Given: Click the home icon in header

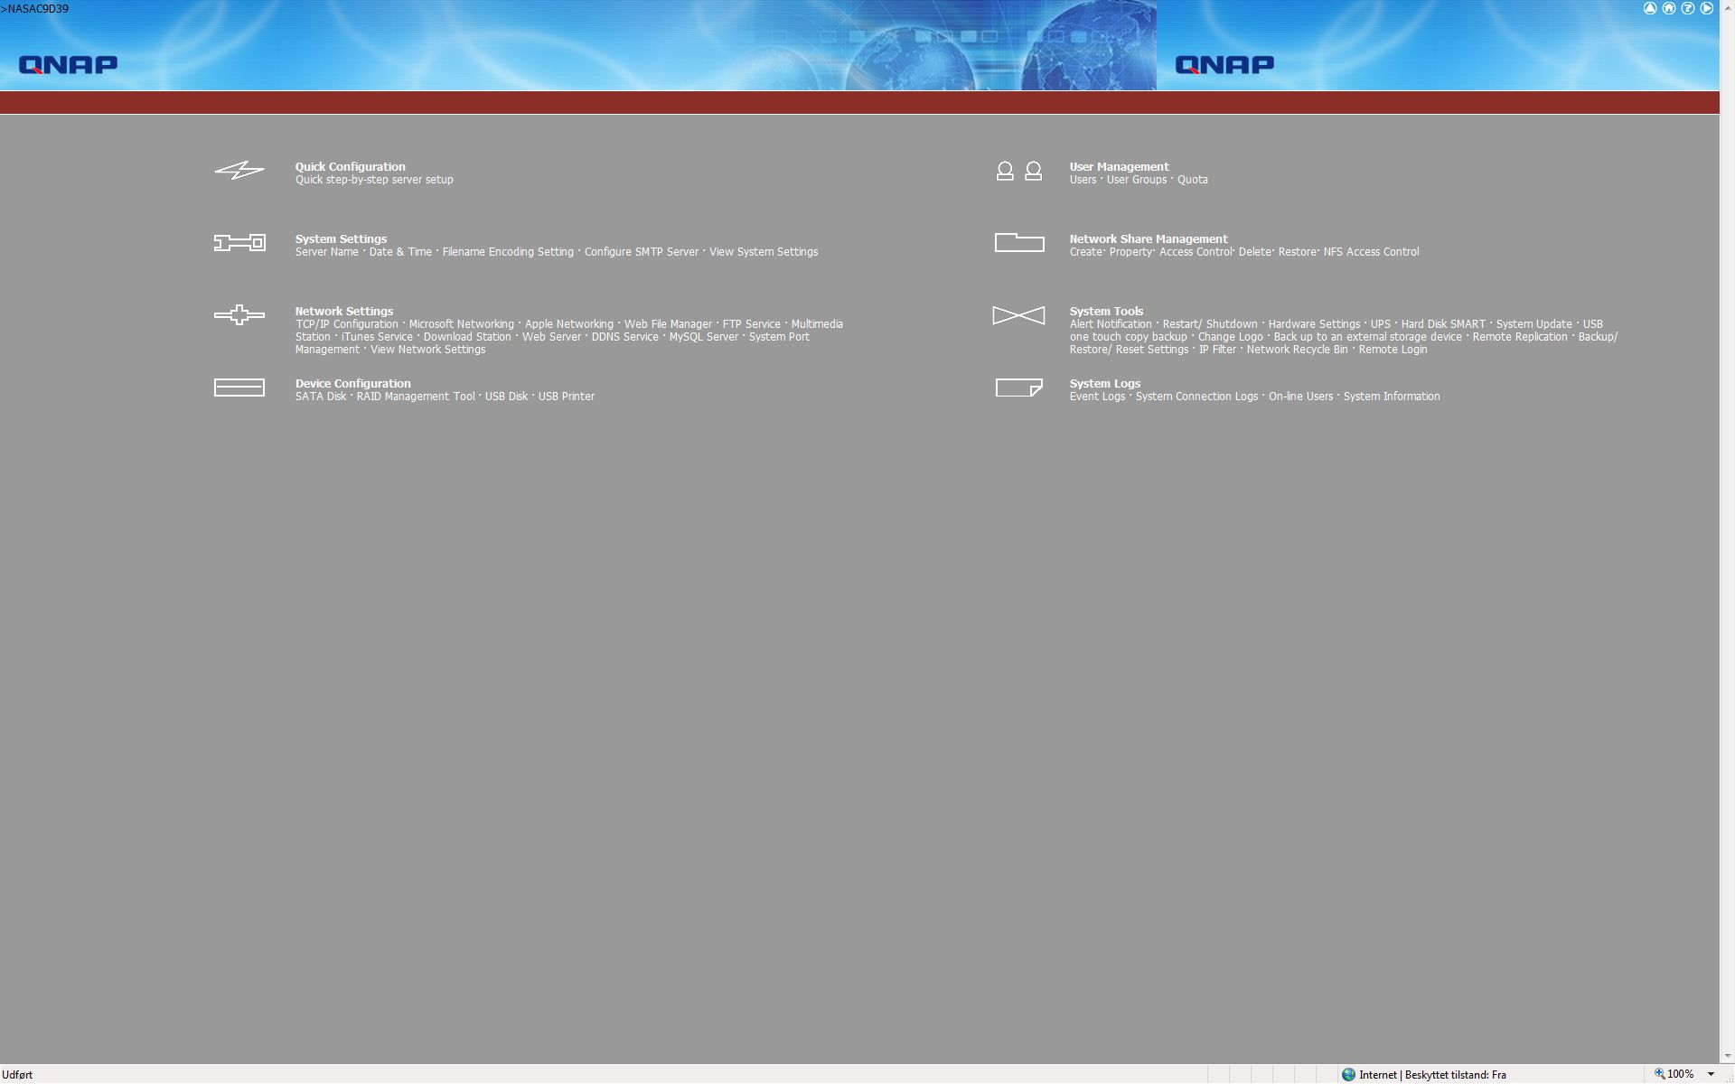Looking at the screenshot, I should [x=1669, y=8].
